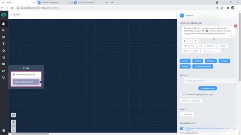The height and width of the screenshot is (135, 241).
Task: Click the canvas horizontal scrollbar
Action: tap(30, 134)
